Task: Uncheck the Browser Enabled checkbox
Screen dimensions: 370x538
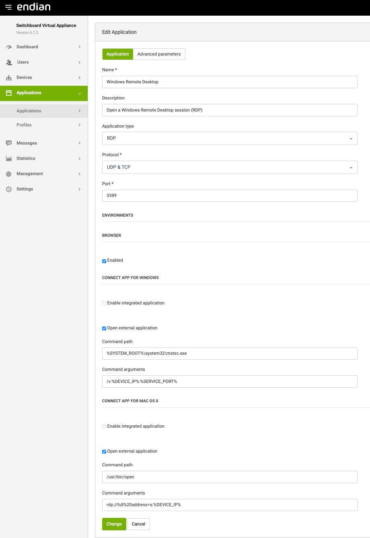Action: click(104, 261)
